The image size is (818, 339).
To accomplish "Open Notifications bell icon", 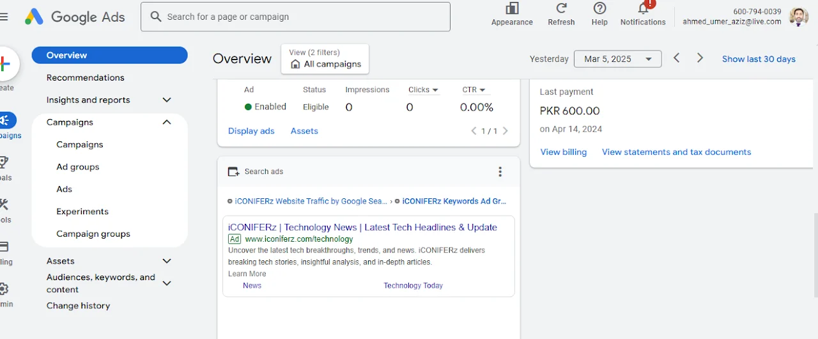I will pos(644,8).
